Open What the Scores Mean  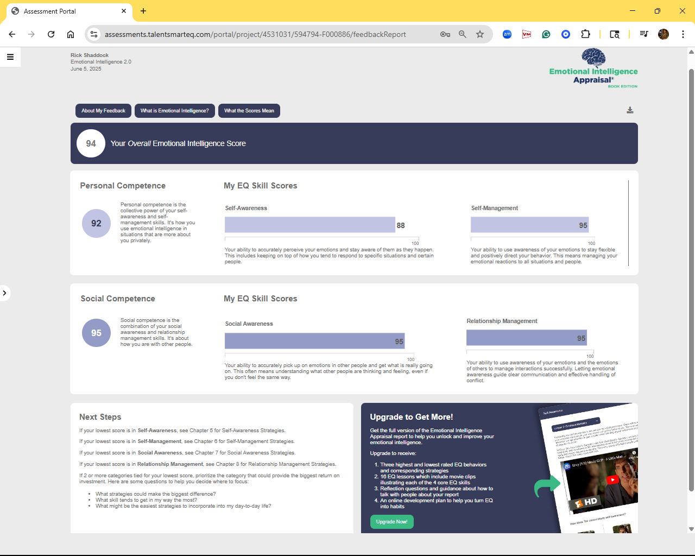tap(249, 111)
